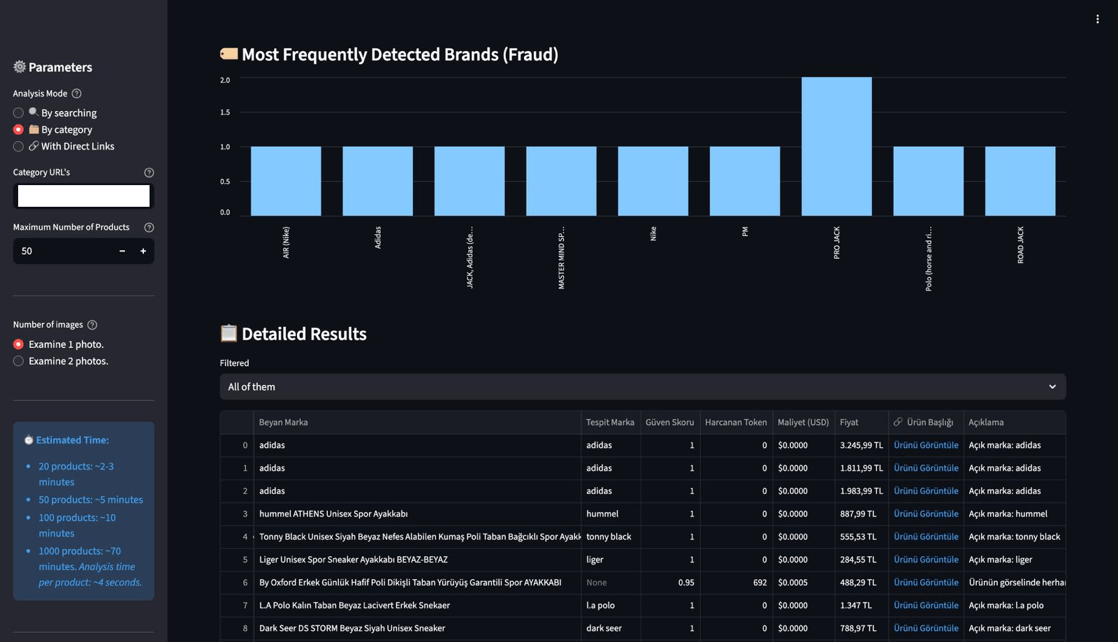Enable Examine 2 photos option
The width and height of the screenshot is (1118, 642).
pos(17,361)
